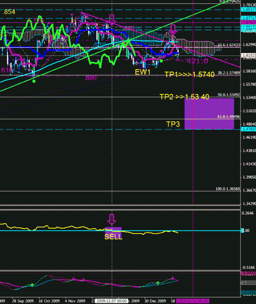The height and width of the screenshot is (304, 256).
Task: Click the 1.36670 price scale value
Action: pyautogui.click(x=249, y=190)
